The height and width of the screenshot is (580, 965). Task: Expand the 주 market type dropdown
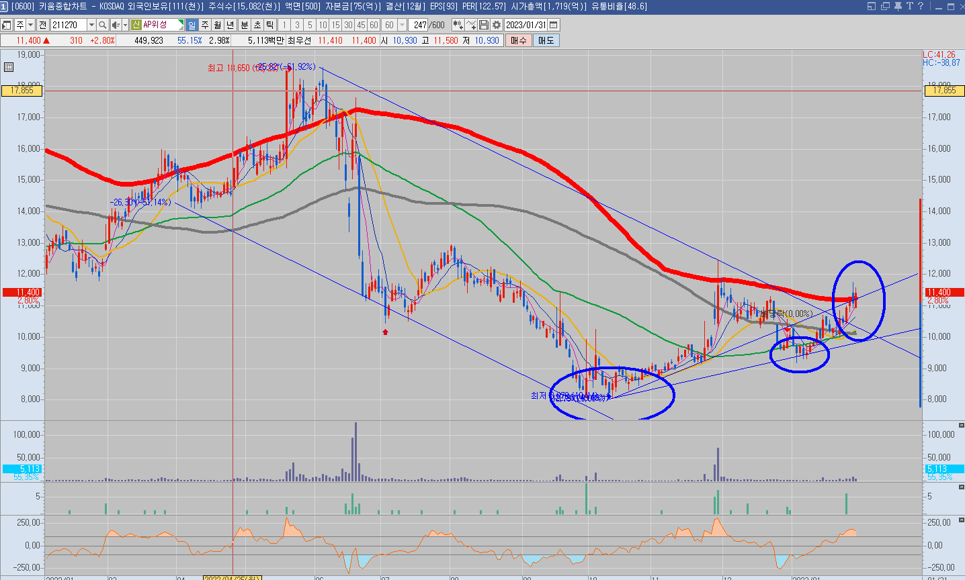pyautogui.click(x=31, y=25)
